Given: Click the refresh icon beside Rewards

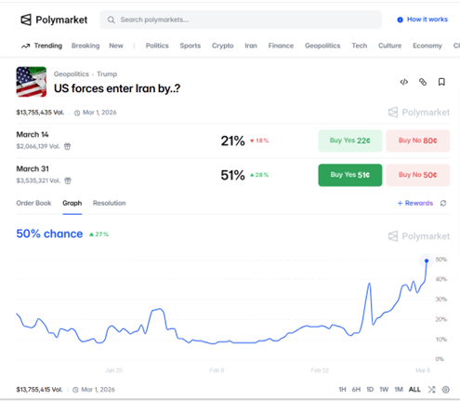Looking at the screenshot, I should [x=443, y=203].
